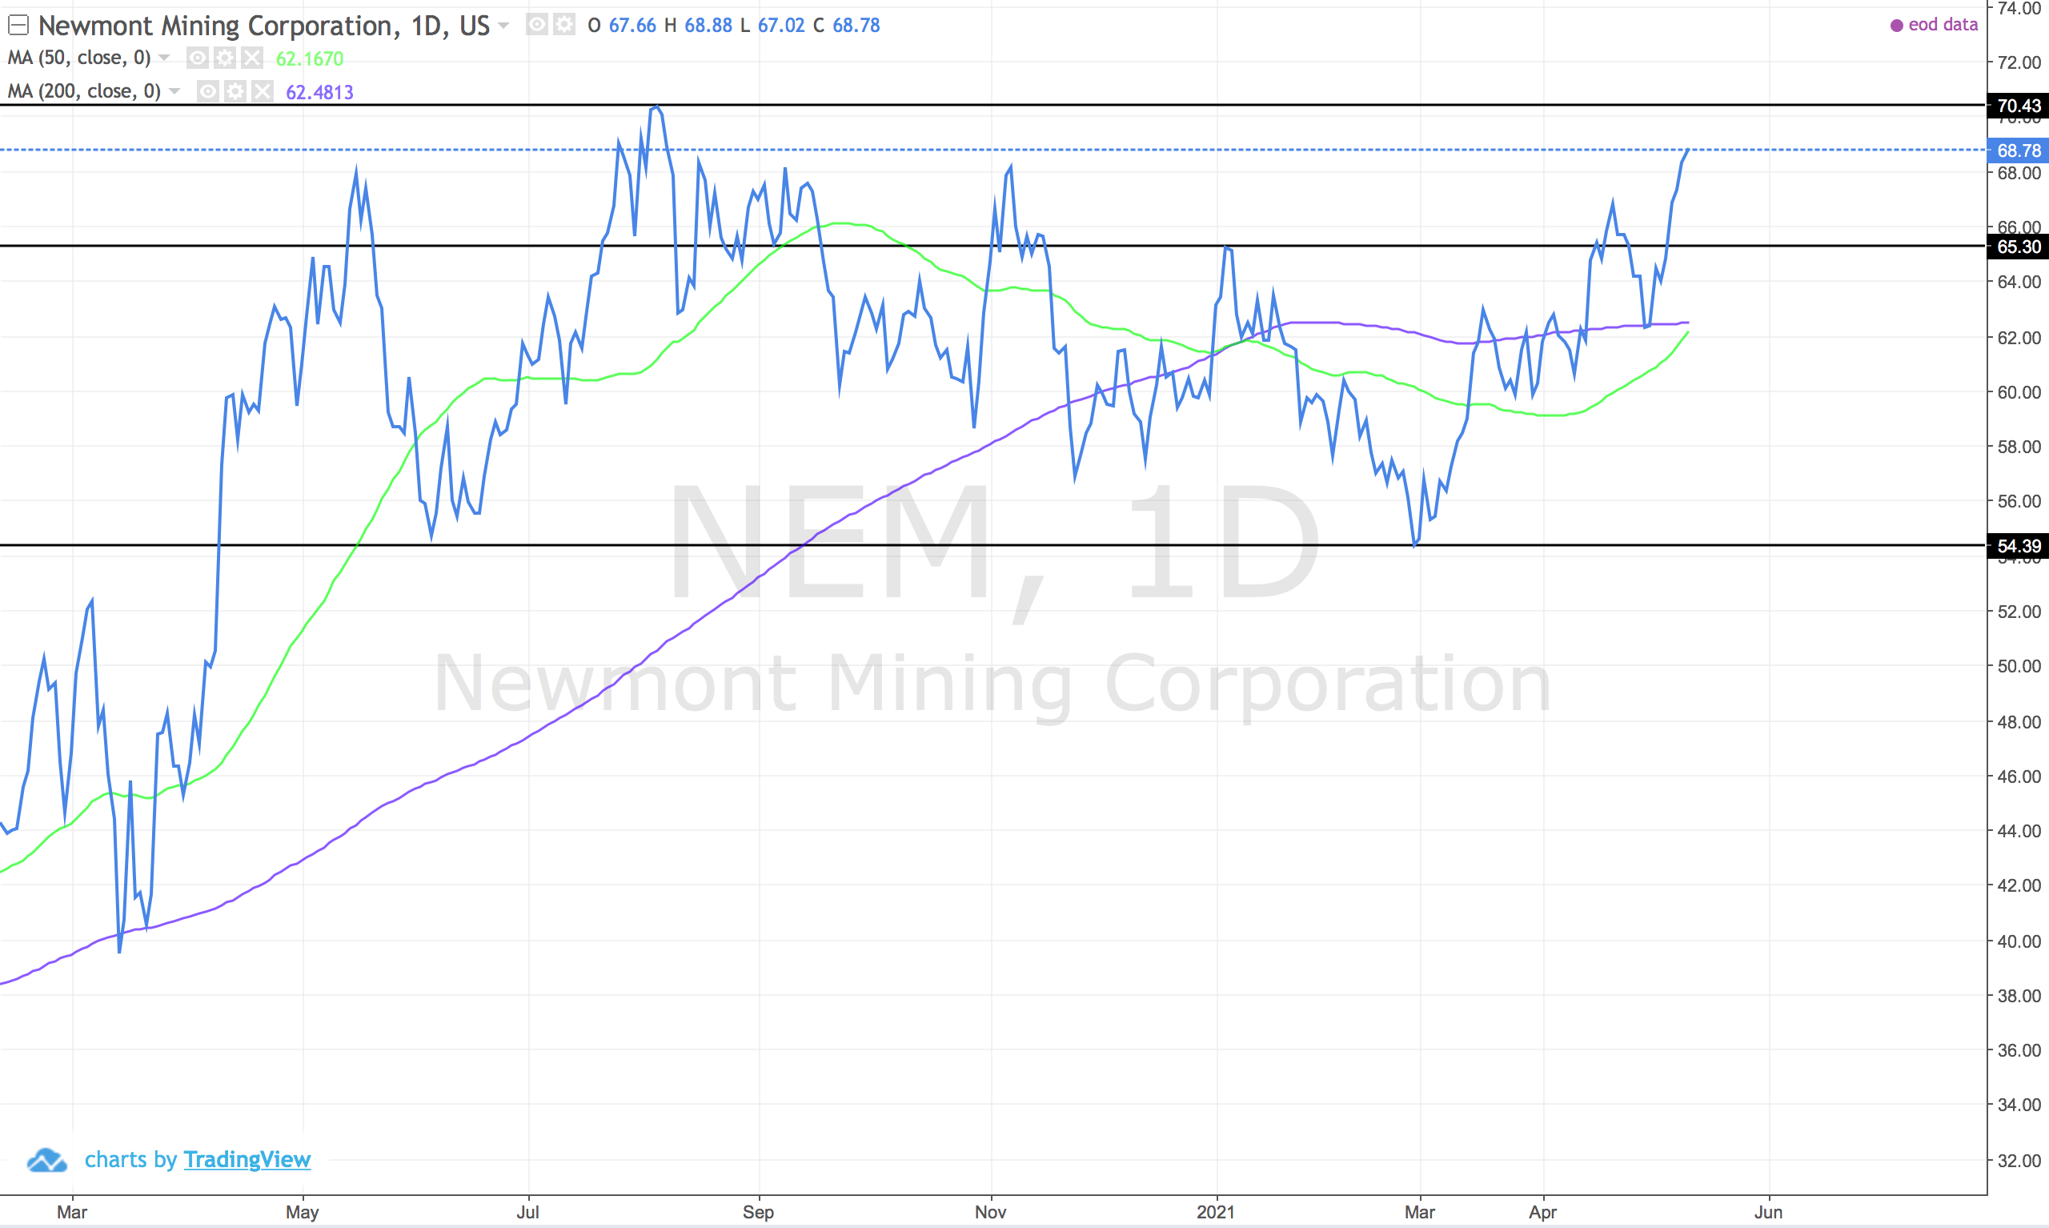Screen dimensions: 2049x1228
Task: Click the blue 68.78 current price label
Action: click(2018, 150)
